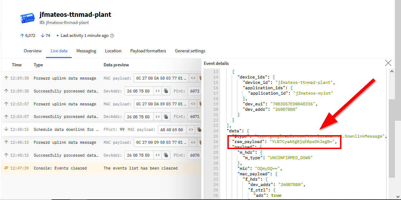Click the uplink arrow icon of 12:59:38 Forward uplink row
Image resolution: width=401 pixels, height=200 pixels.
tap(6, 78)
